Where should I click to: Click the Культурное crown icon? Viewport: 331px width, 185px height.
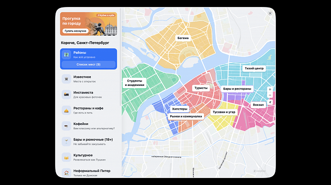click(66, 157)
